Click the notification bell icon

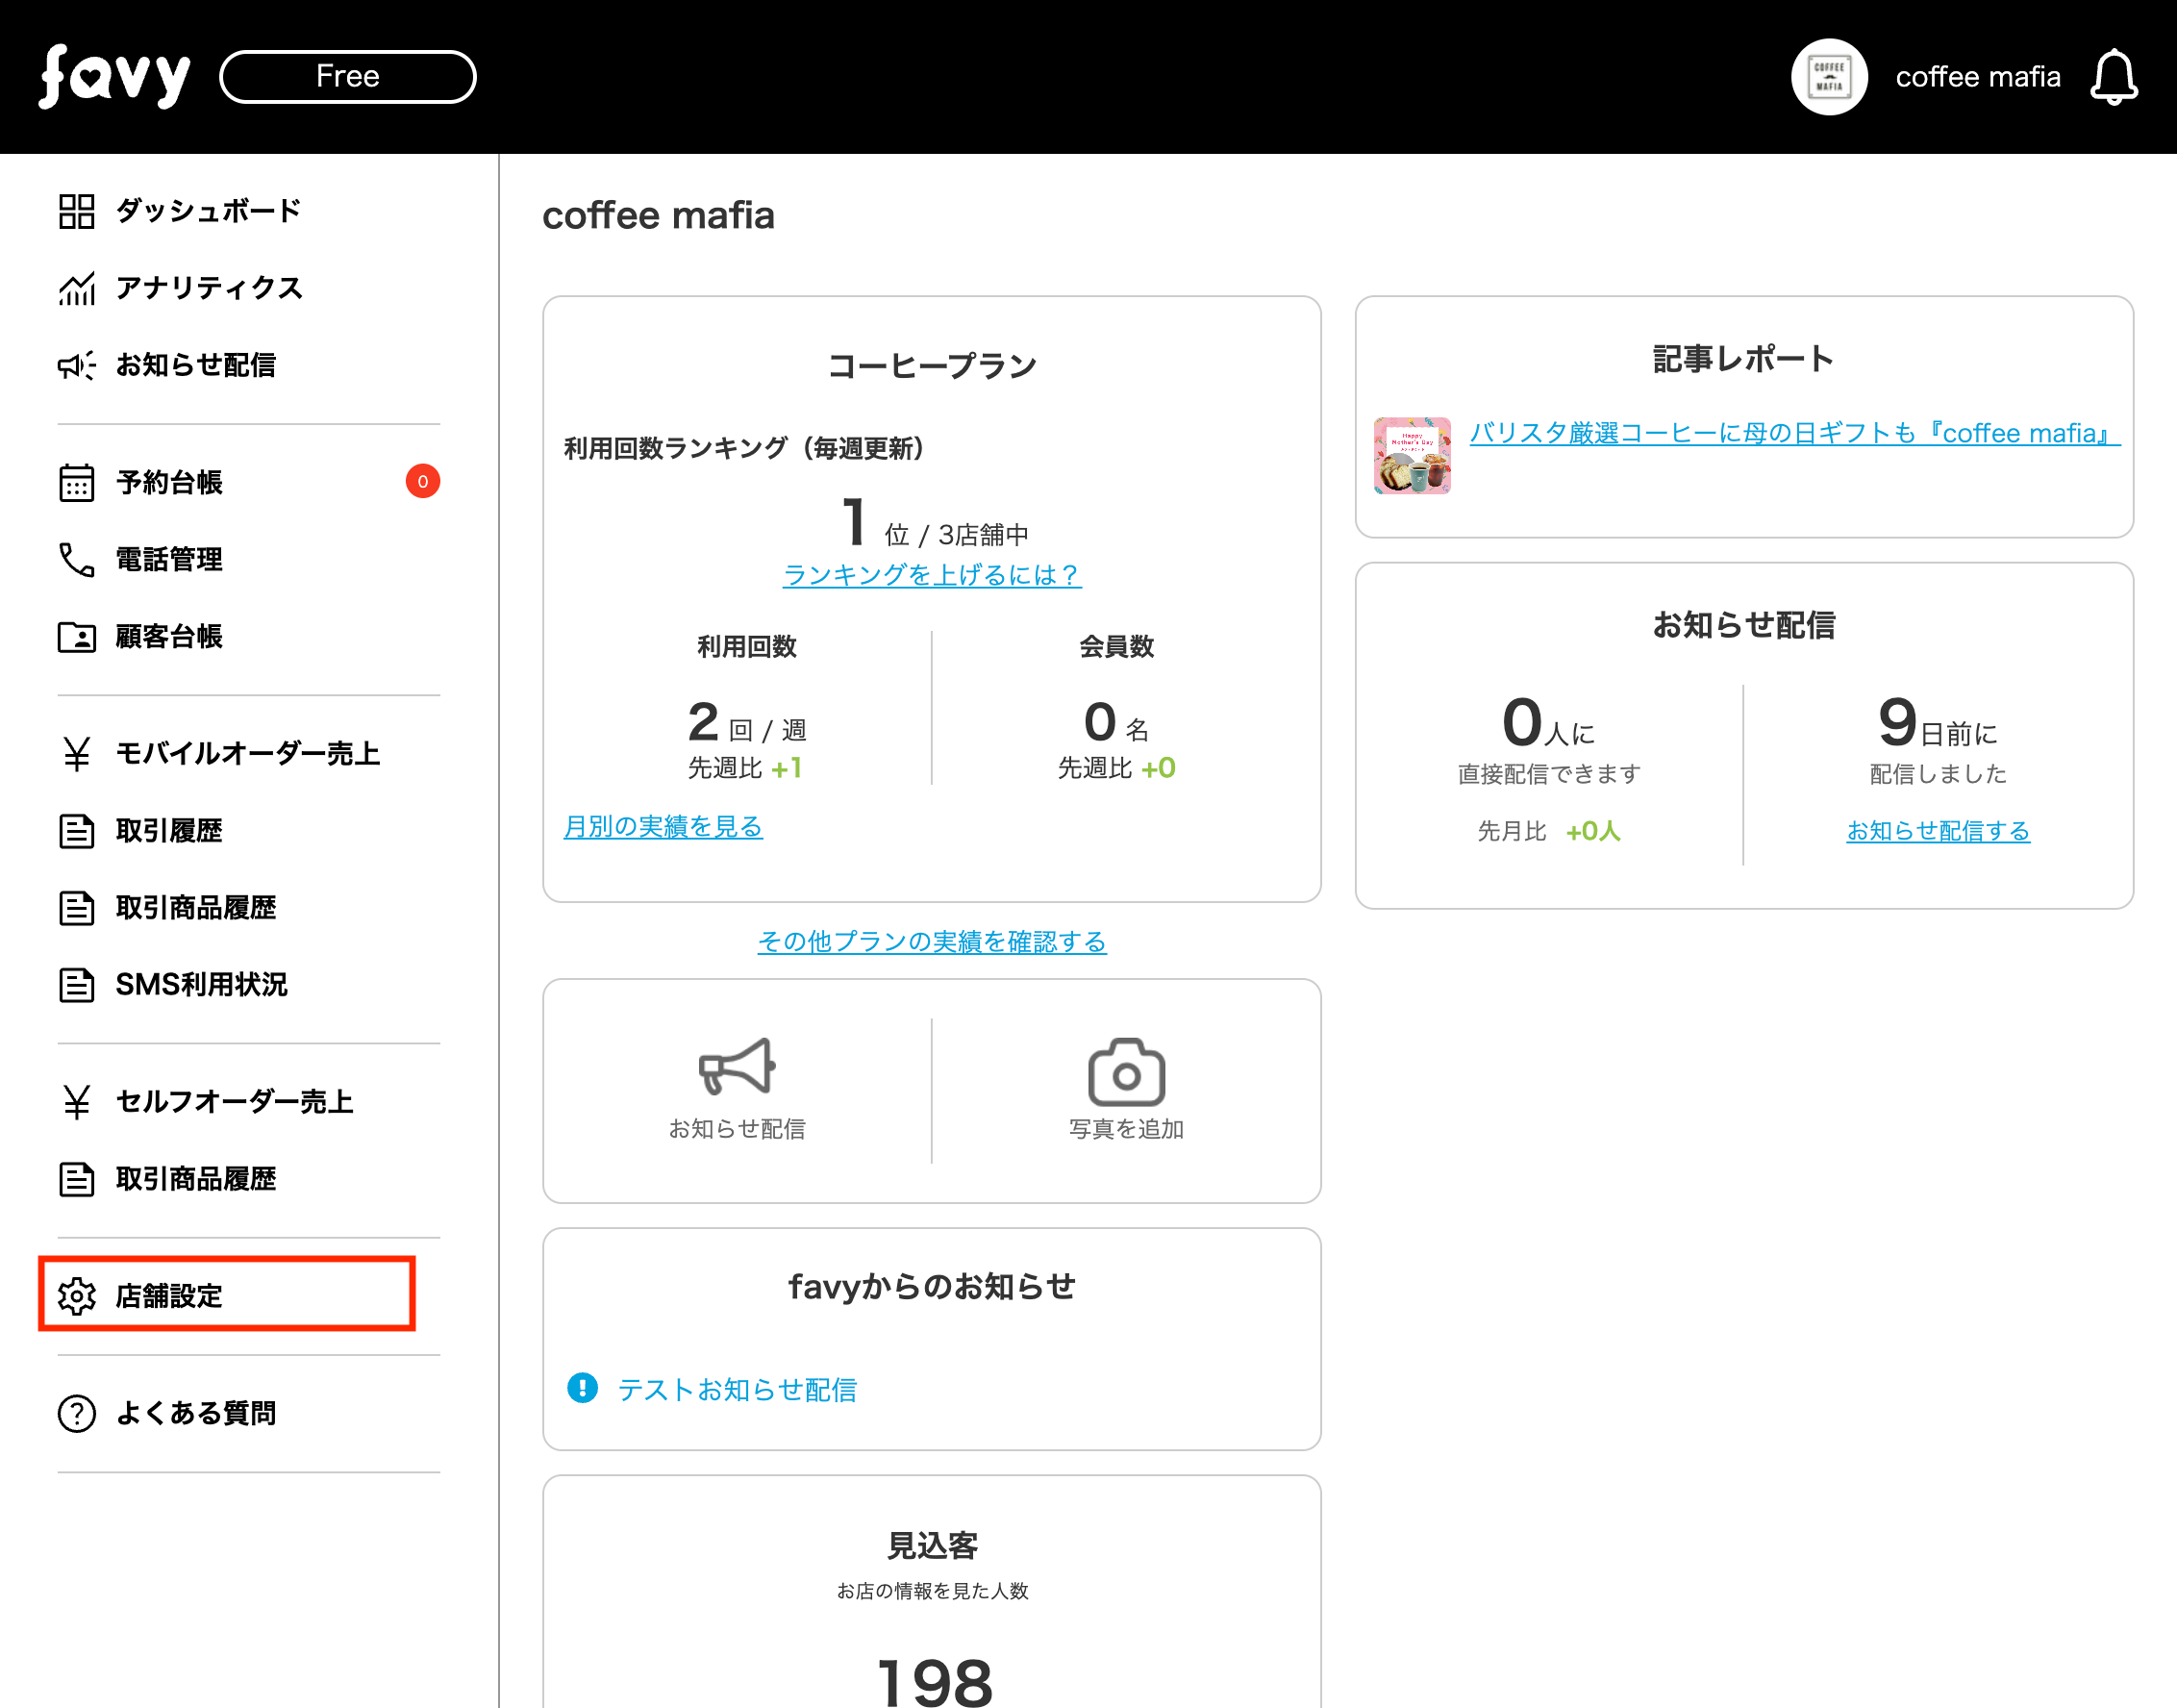click(x=2113, y=77)
